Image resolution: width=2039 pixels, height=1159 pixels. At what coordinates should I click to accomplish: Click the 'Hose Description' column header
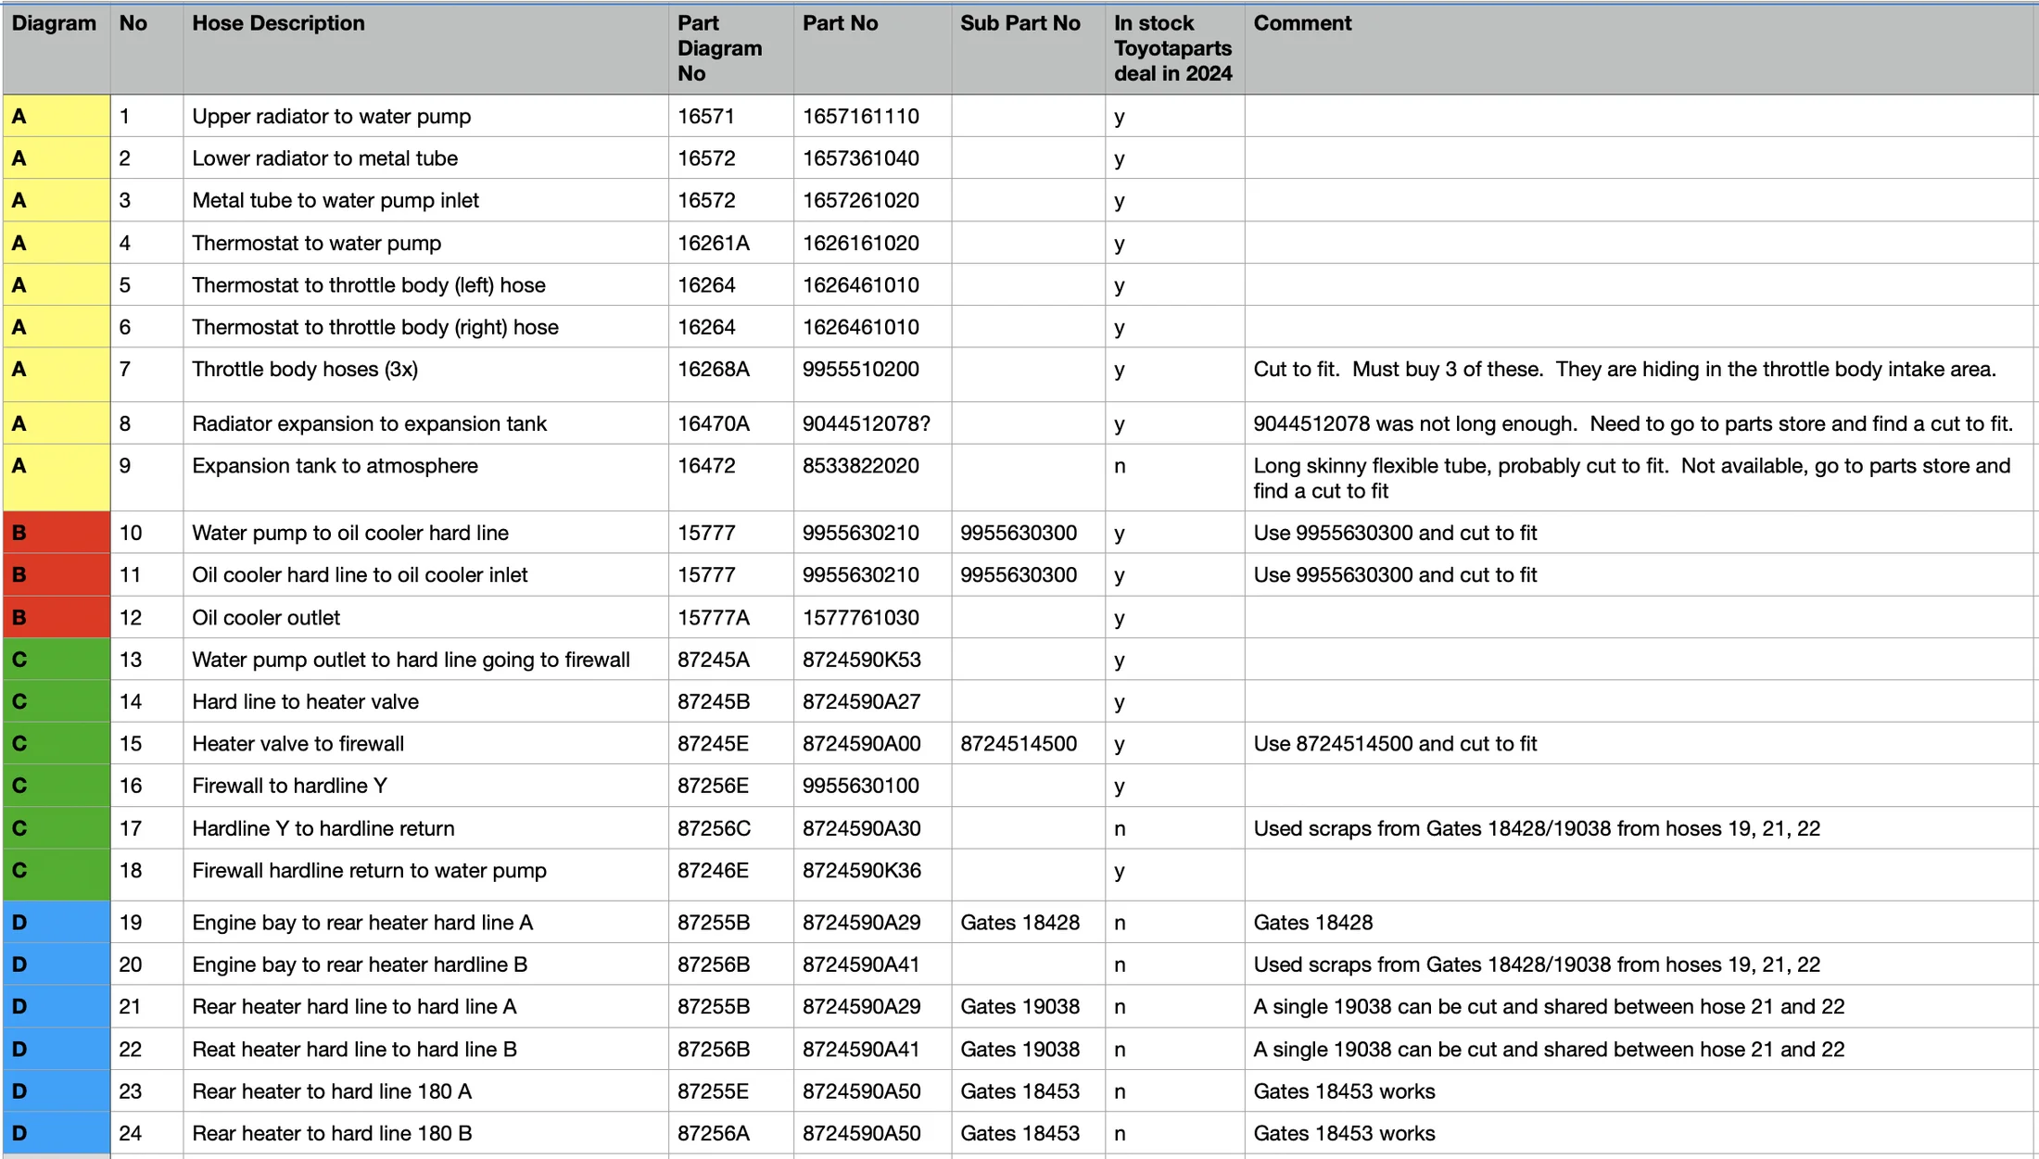(x=278, y=24)
